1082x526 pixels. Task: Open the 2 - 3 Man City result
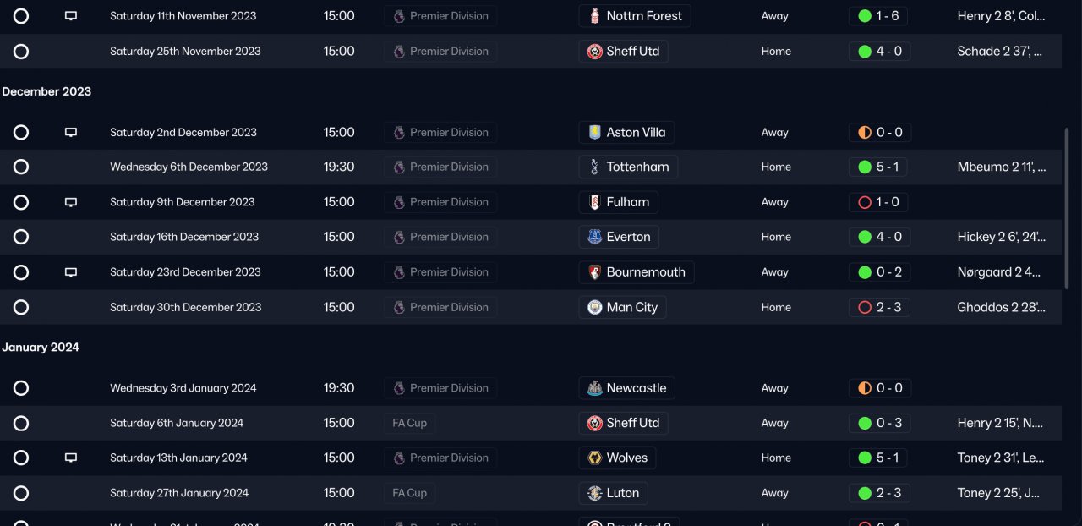coord(879,307)
